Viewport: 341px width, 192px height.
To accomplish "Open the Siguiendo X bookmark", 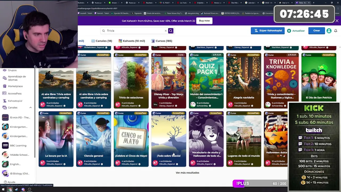I will (136, 13).
